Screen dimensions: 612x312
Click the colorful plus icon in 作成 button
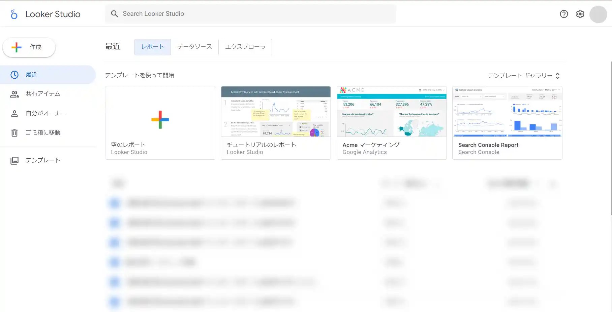tap(17, 47)
